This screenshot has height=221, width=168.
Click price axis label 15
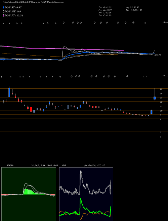coord(161,89)
